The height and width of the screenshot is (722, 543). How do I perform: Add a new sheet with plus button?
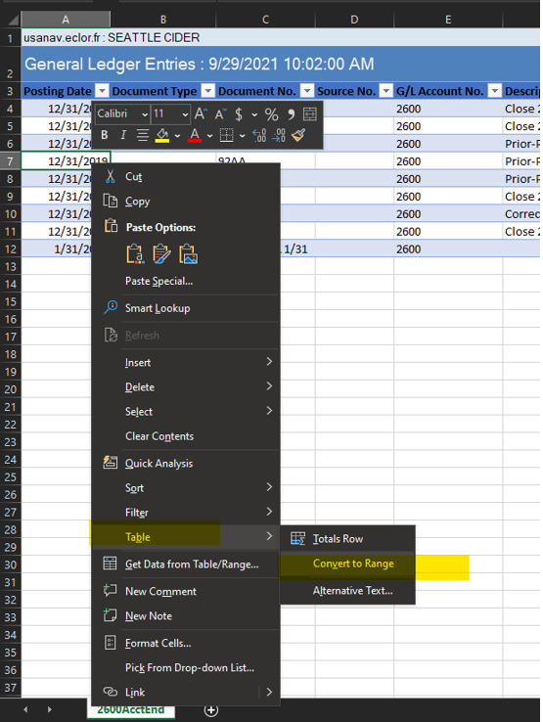[211, 710]
